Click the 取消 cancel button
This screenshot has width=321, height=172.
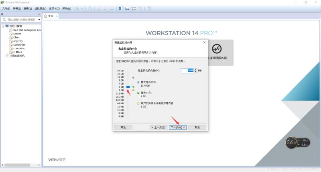197,127
